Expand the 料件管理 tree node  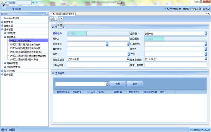2,22
